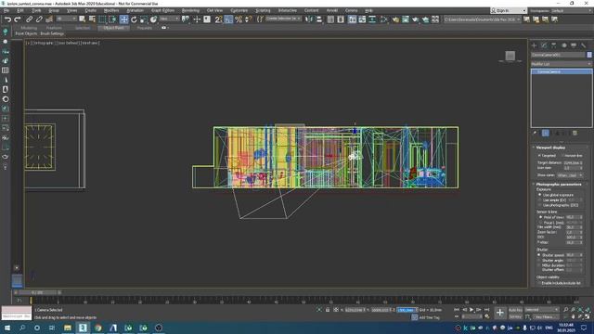This screenshot has width=594, height=334.
Task: Toggle the Angle Snap icon
Action: (x=228, y=19)
